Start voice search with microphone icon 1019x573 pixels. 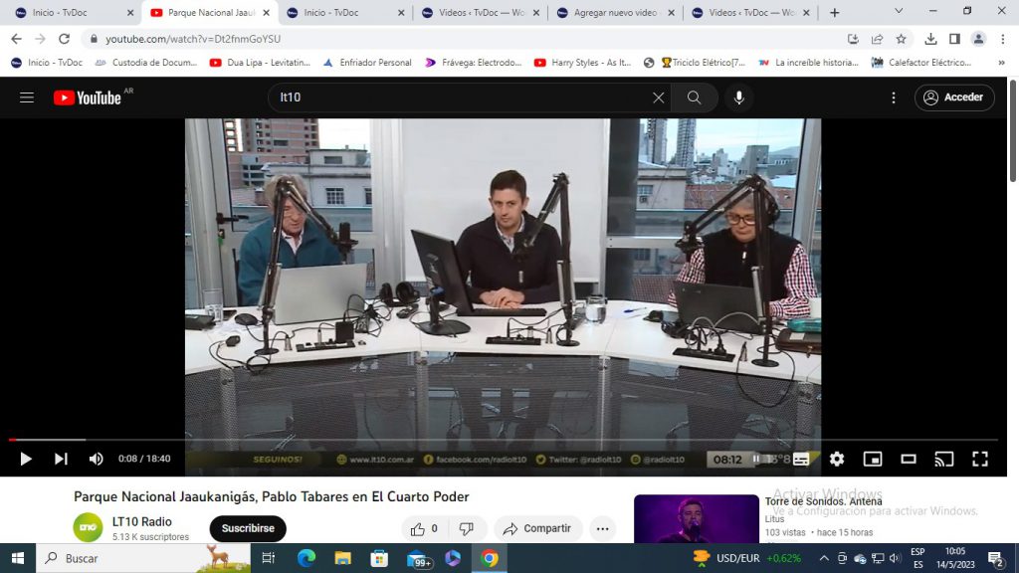pos(739,97)
